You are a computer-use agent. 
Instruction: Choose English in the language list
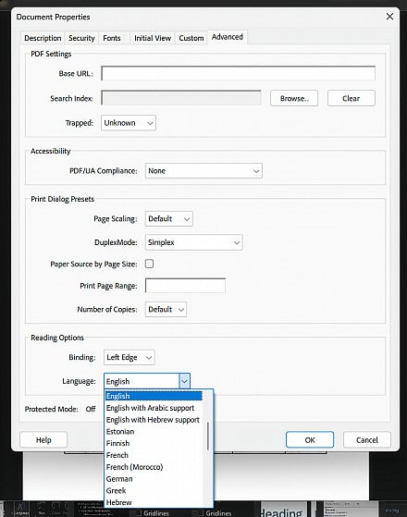(154, 396)
